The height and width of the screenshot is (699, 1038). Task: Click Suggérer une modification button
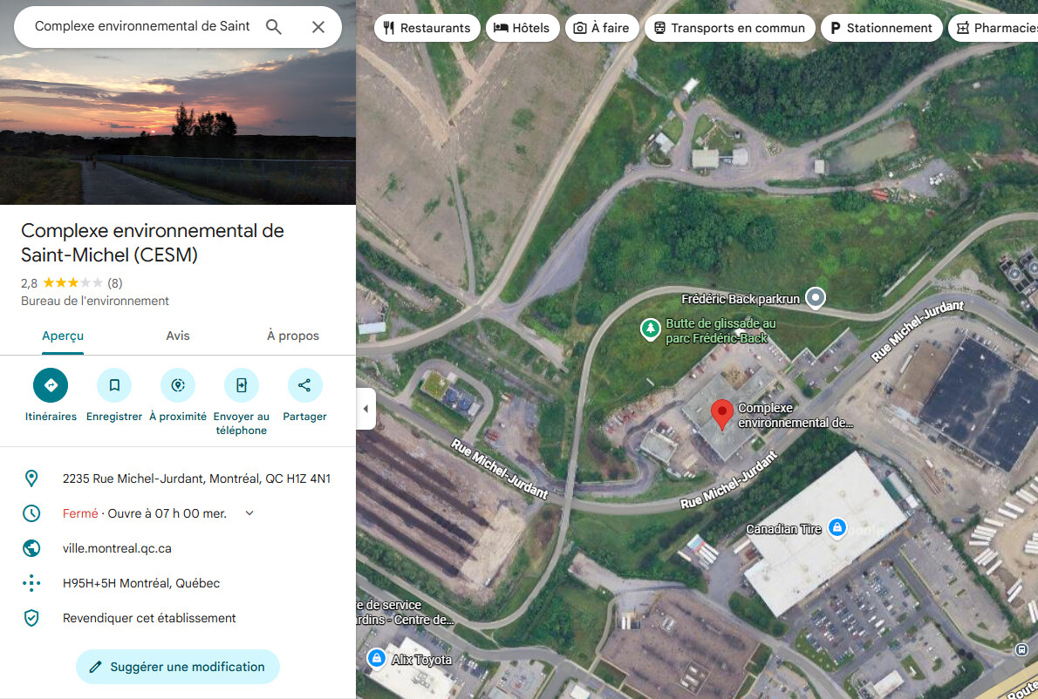pos(177,667)
